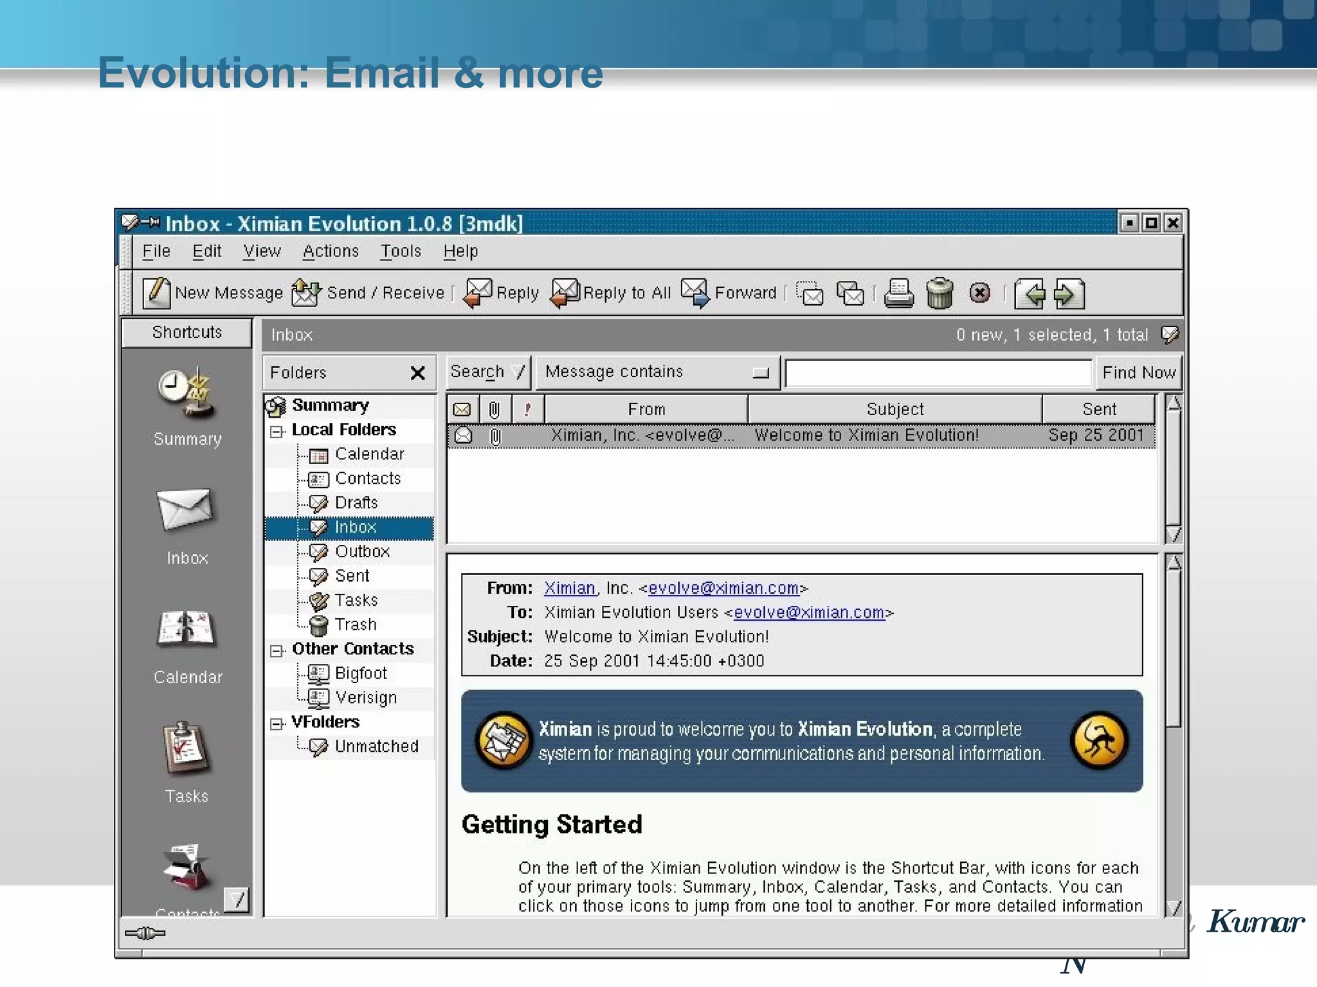
Task: Select the Summary folder in tree
Action: (x=331, y=405)
